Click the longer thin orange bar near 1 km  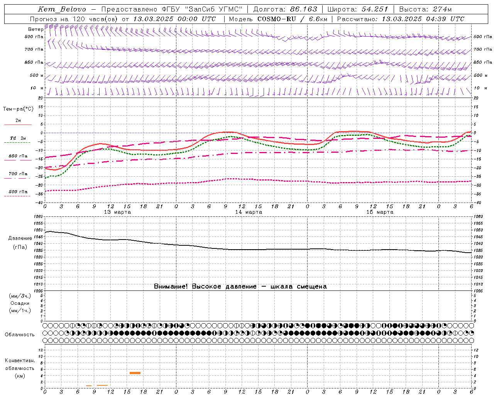tap(102, 385)
